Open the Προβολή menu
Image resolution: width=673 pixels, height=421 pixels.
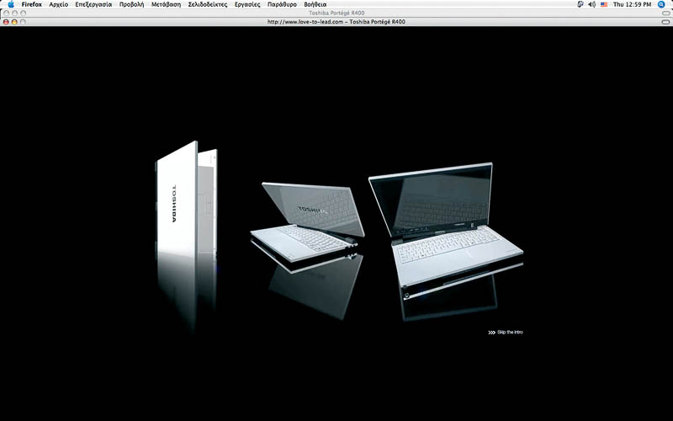pyautogui.click(x=131, y=4)
